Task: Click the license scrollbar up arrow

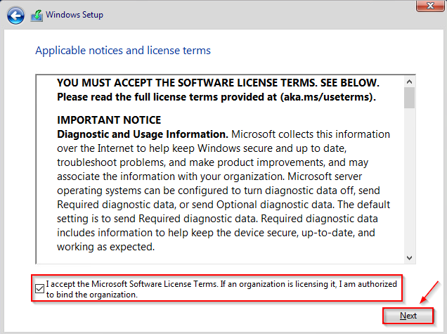Action: click(409, 82)
